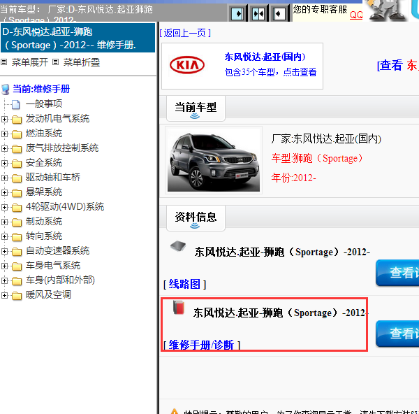This screenshot has width=419, height=414.
Task: Click the 年份:2012- red text
Action: click(294, 178)
